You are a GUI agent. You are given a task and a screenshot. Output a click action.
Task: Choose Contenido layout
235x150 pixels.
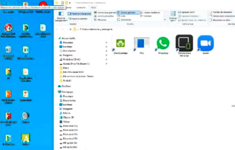124,20
